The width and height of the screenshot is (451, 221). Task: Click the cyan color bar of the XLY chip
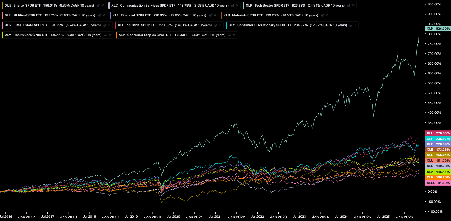tap(226, 25)
